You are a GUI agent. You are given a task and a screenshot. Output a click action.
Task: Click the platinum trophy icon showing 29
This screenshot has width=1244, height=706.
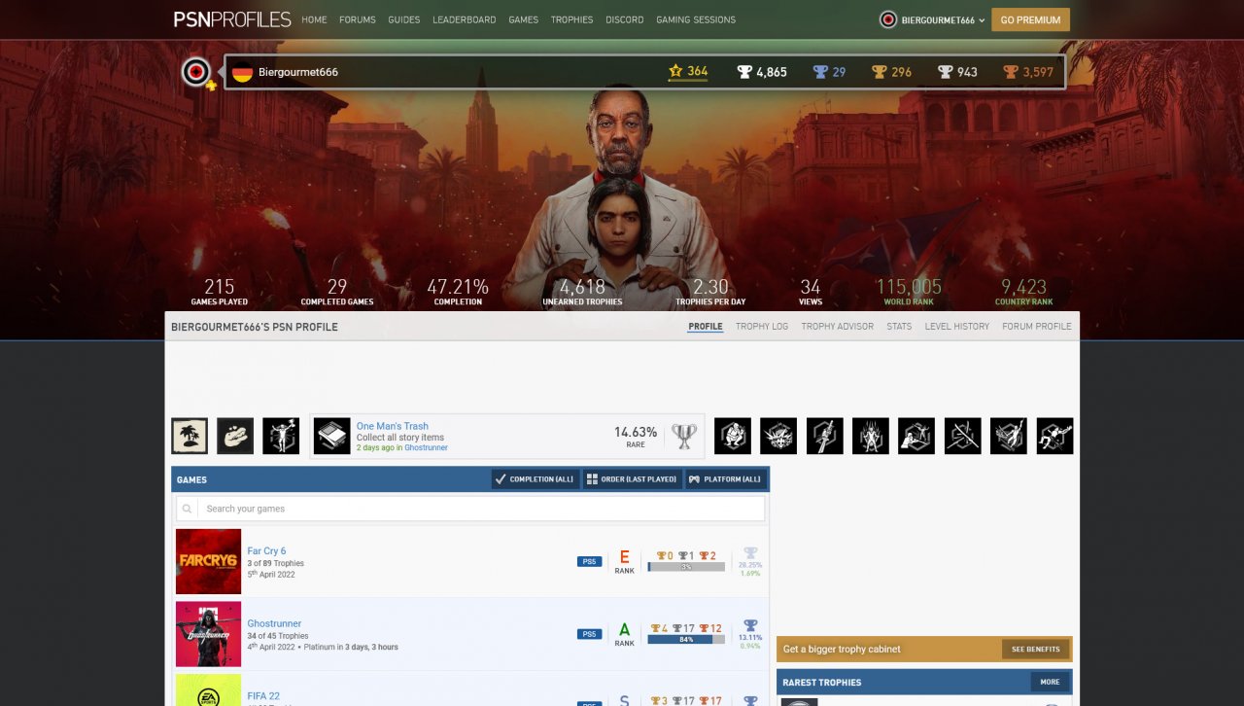(x=820, y=72)
